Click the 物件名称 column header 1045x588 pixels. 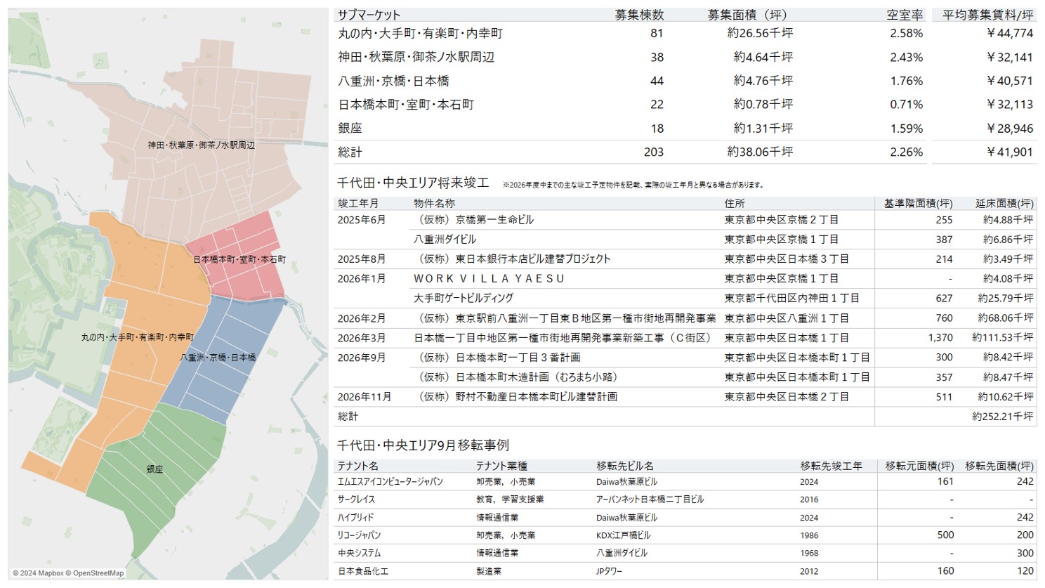point(434,203)
